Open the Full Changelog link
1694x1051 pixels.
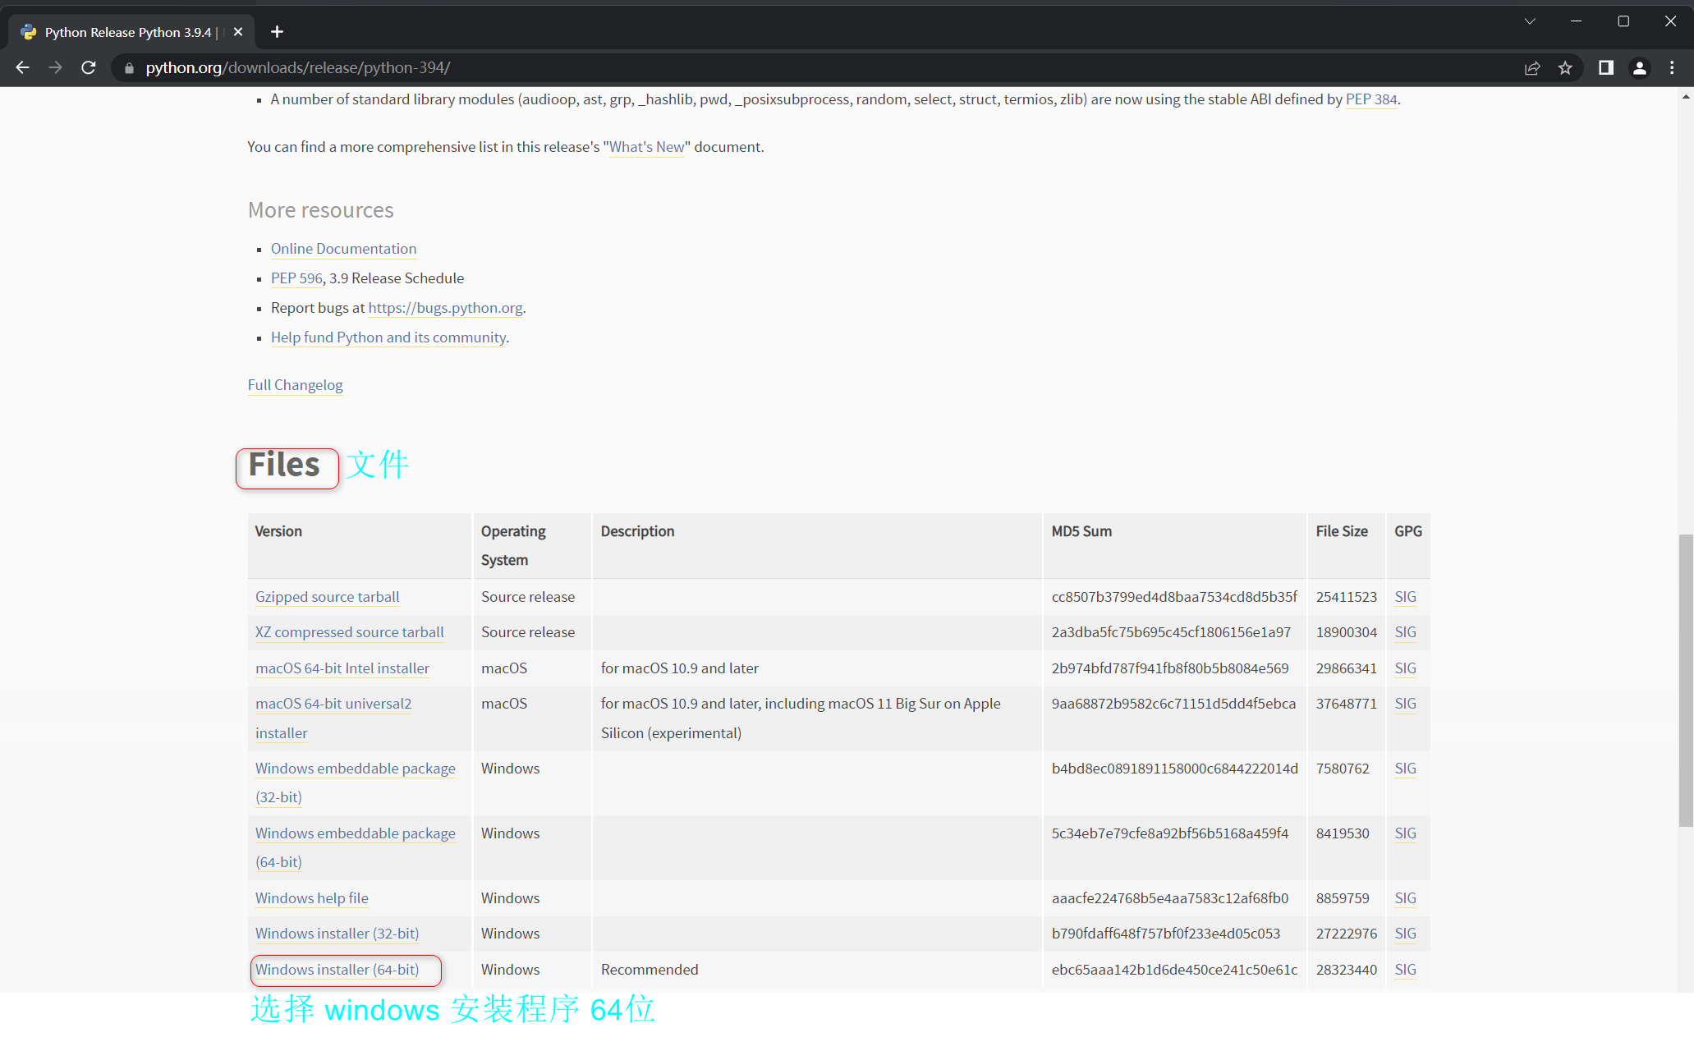pos(296,385)
